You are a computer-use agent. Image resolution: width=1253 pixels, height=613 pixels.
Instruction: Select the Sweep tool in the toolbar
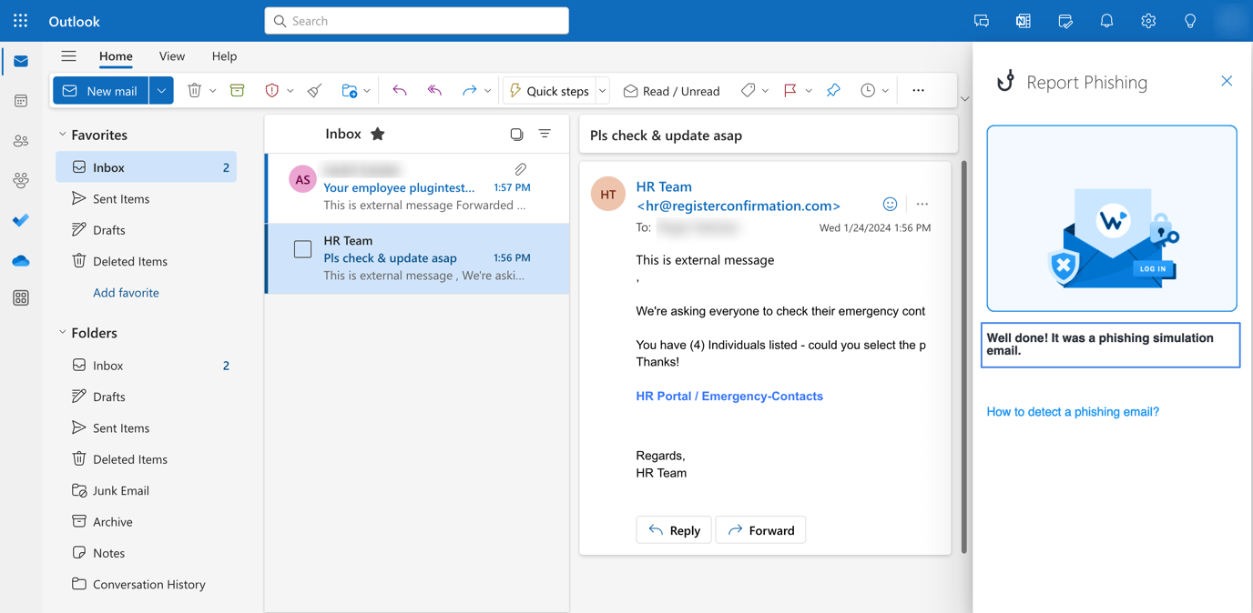pos(314,90)
